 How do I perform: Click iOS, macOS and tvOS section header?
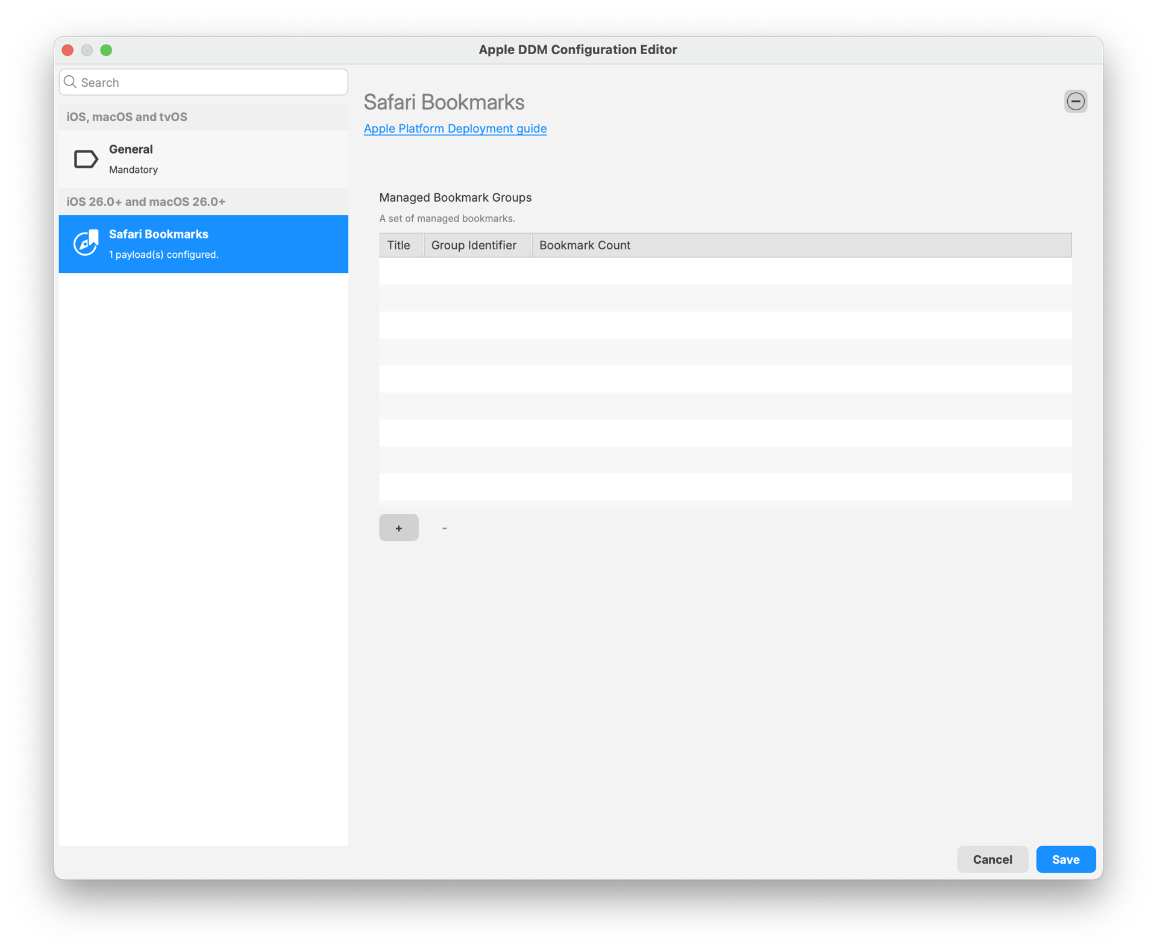[x=127, y=117]
